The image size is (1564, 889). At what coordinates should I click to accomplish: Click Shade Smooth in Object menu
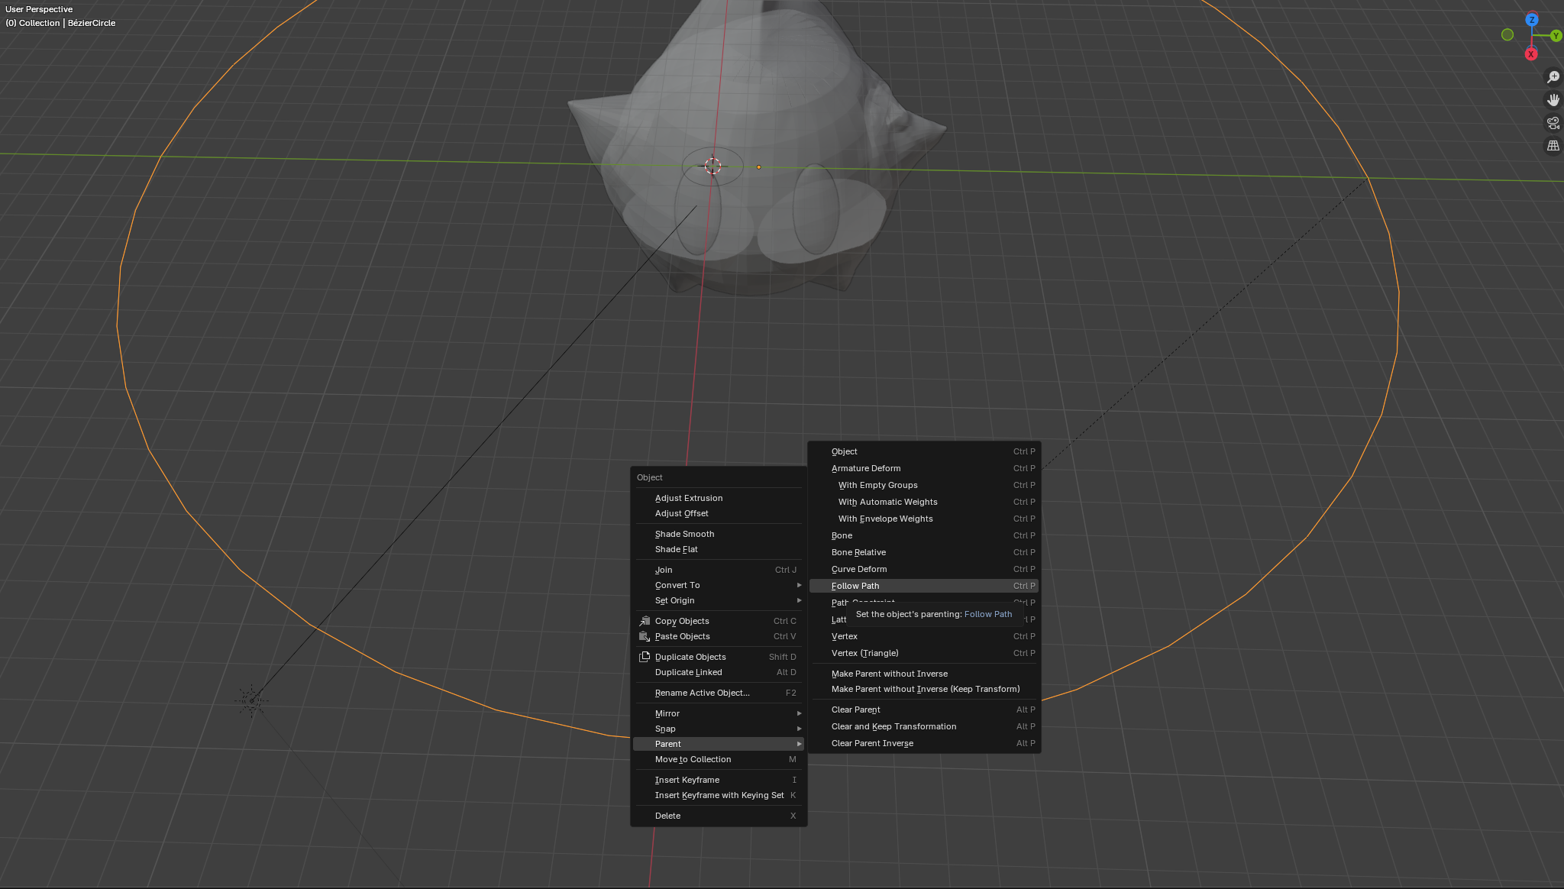click(684, 534)
